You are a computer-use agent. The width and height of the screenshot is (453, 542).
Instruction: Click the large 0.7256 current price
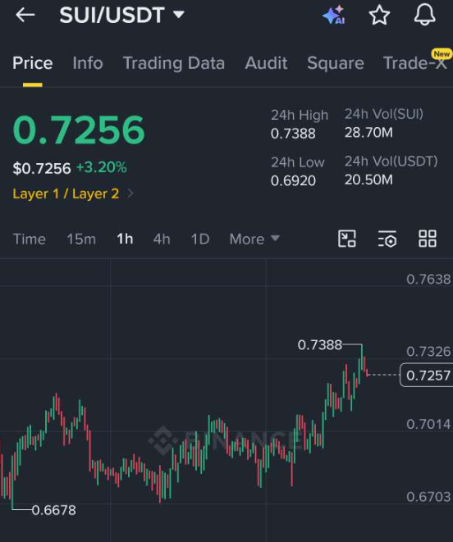click(x=79, y=130)
